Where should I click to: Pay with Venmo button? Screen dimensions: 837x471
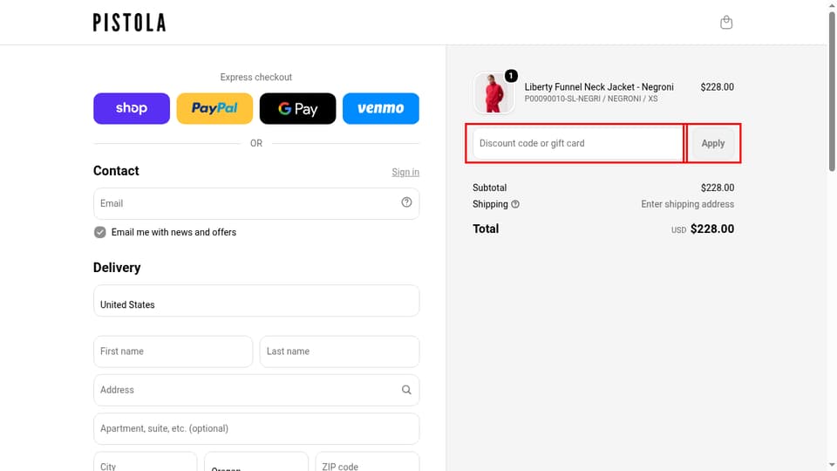pyautogui.click(x=381, y=108)
